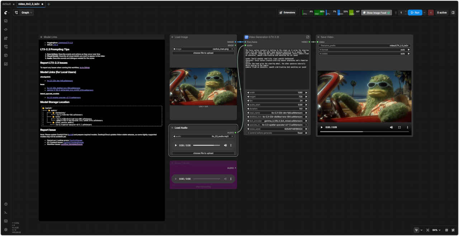Open more options on Save Video player
The height and width of the screenshot is (236, 459).
[x=407, y=127]
